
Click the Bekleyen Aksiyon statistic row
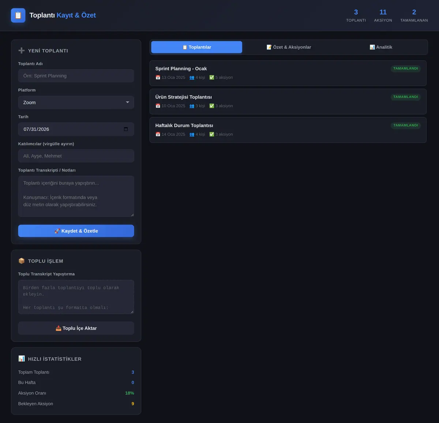pos(76,404)
